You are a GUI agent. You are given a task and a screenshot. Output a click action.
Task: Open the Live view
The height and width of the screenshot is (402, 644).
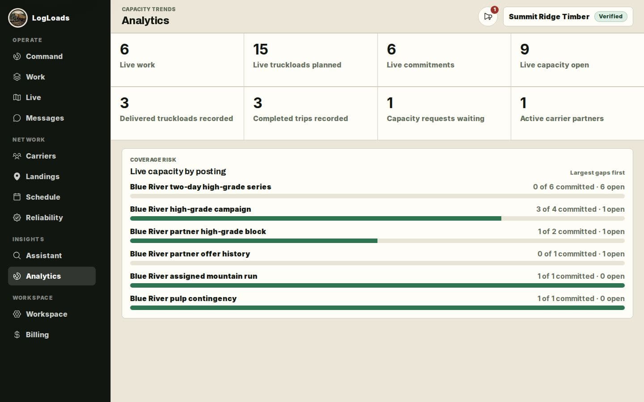(52, 97)
